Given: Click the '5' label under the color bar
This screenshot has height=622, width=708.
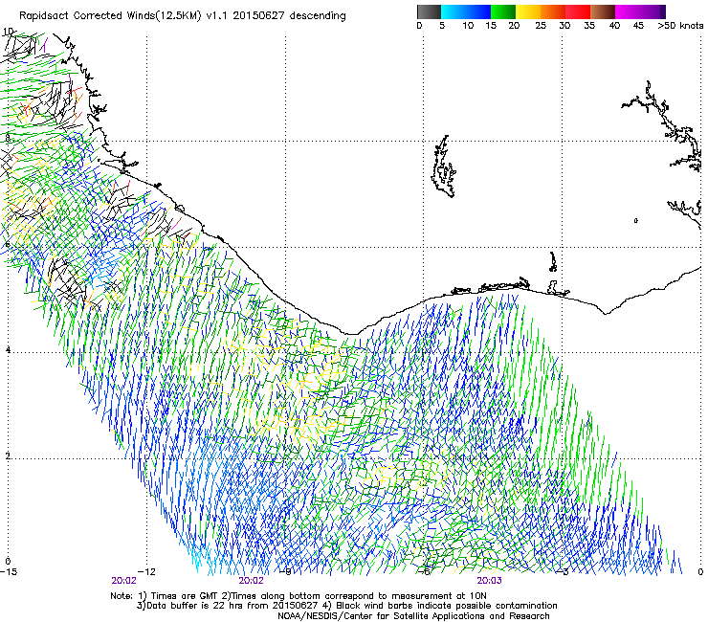Looking at the screenshot, I should click(442, 26).
